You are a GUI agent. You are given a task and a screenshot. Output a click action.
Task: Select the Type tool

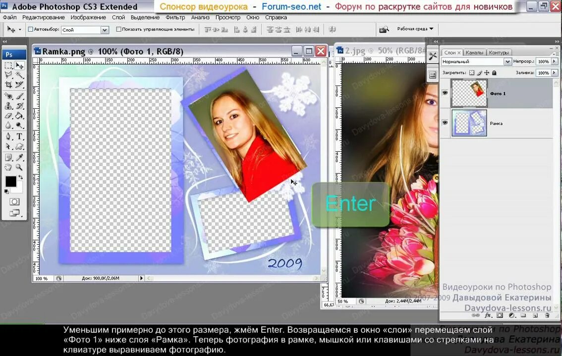coord(19,136)
